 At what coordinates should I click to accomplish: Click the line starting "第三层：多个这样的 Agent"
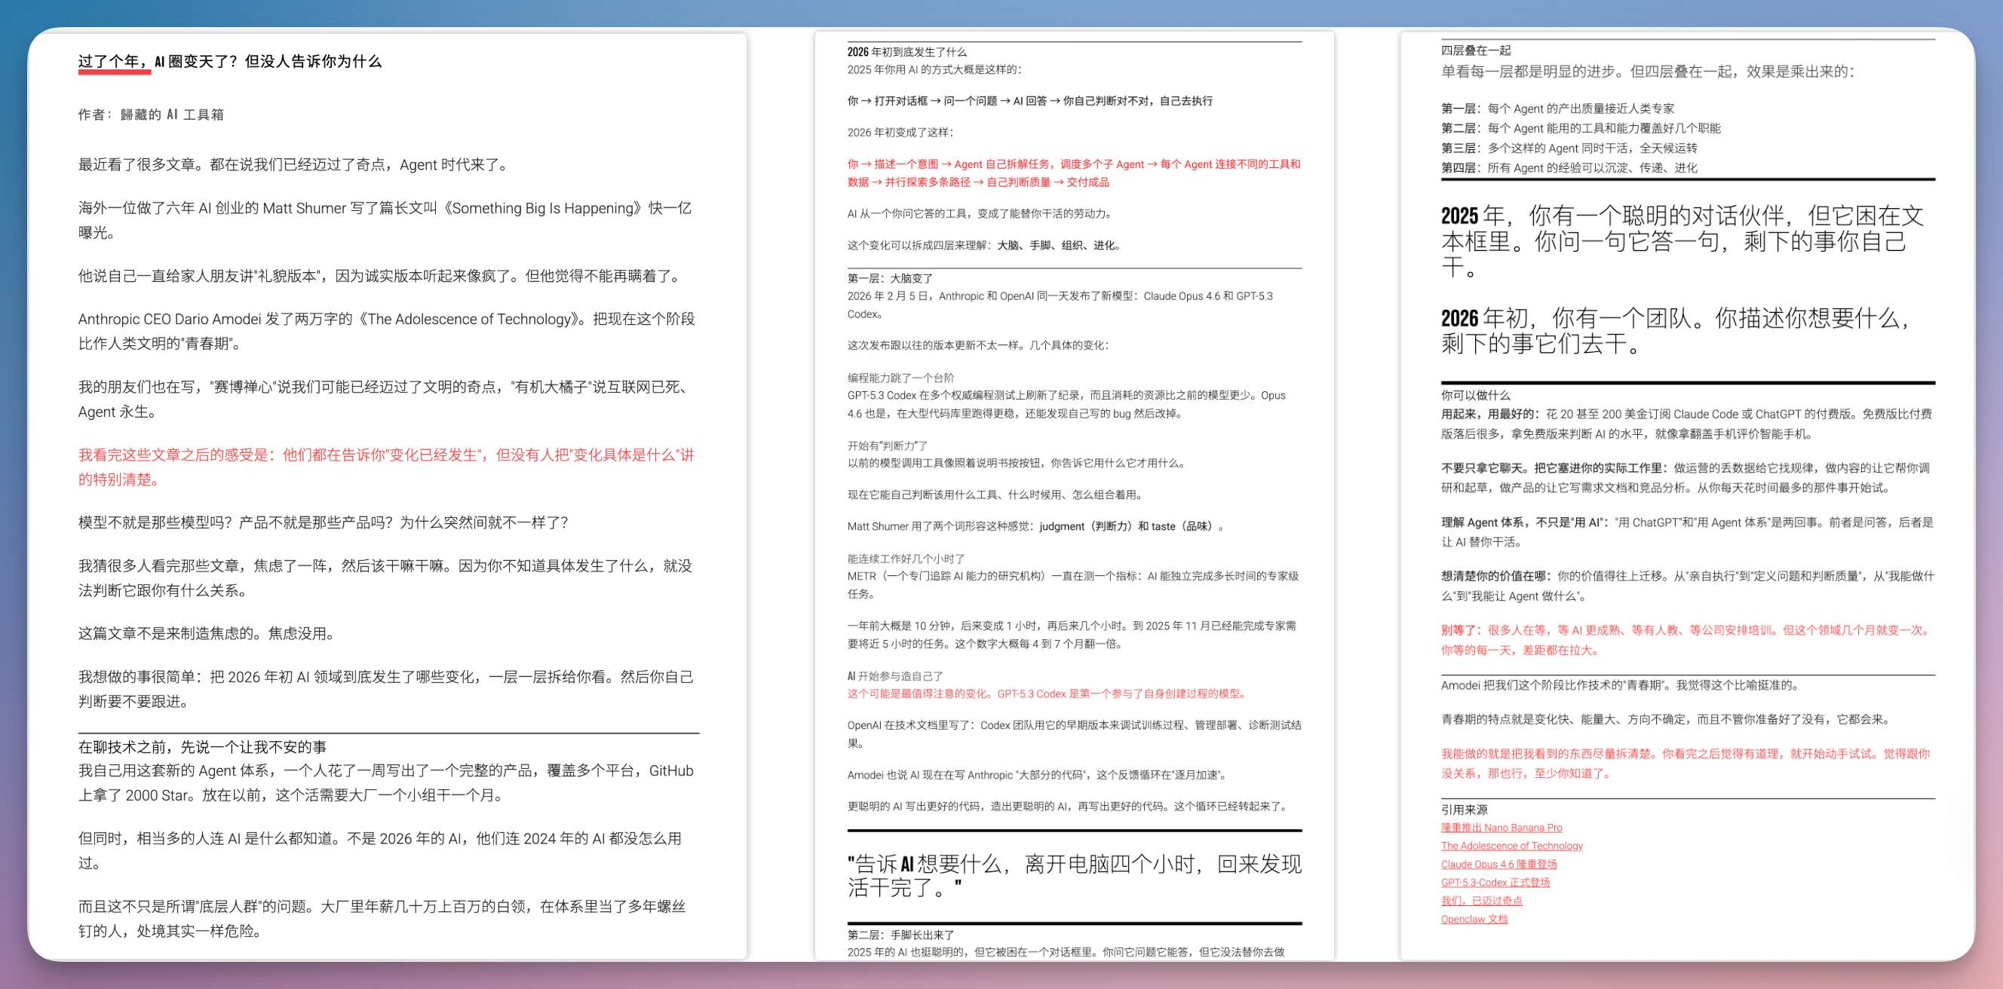[1569, 148]
